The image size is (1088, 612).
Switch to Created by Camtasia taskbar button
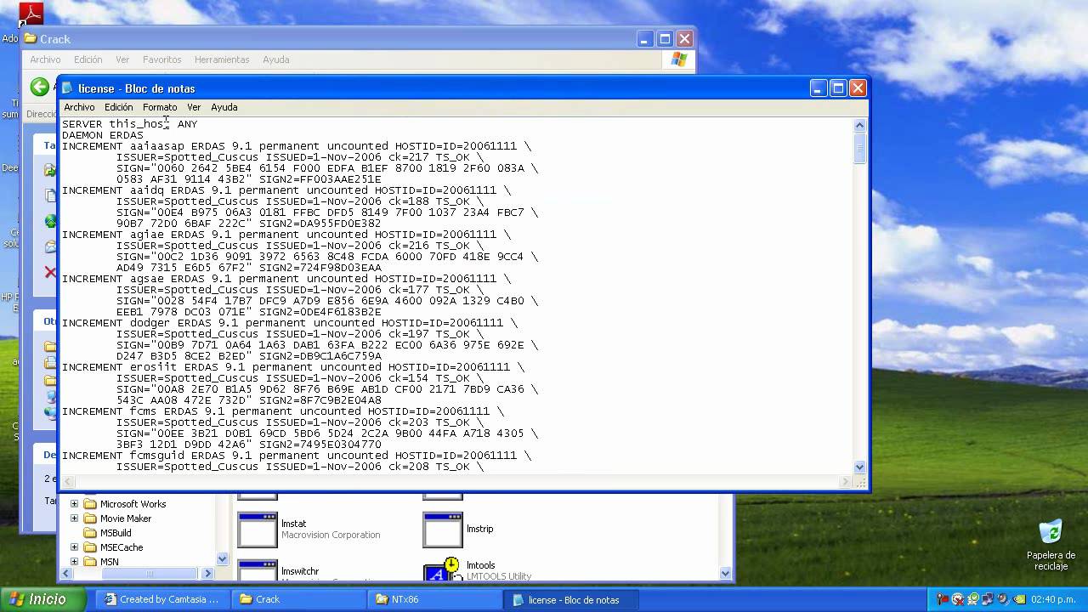point(161,599)
